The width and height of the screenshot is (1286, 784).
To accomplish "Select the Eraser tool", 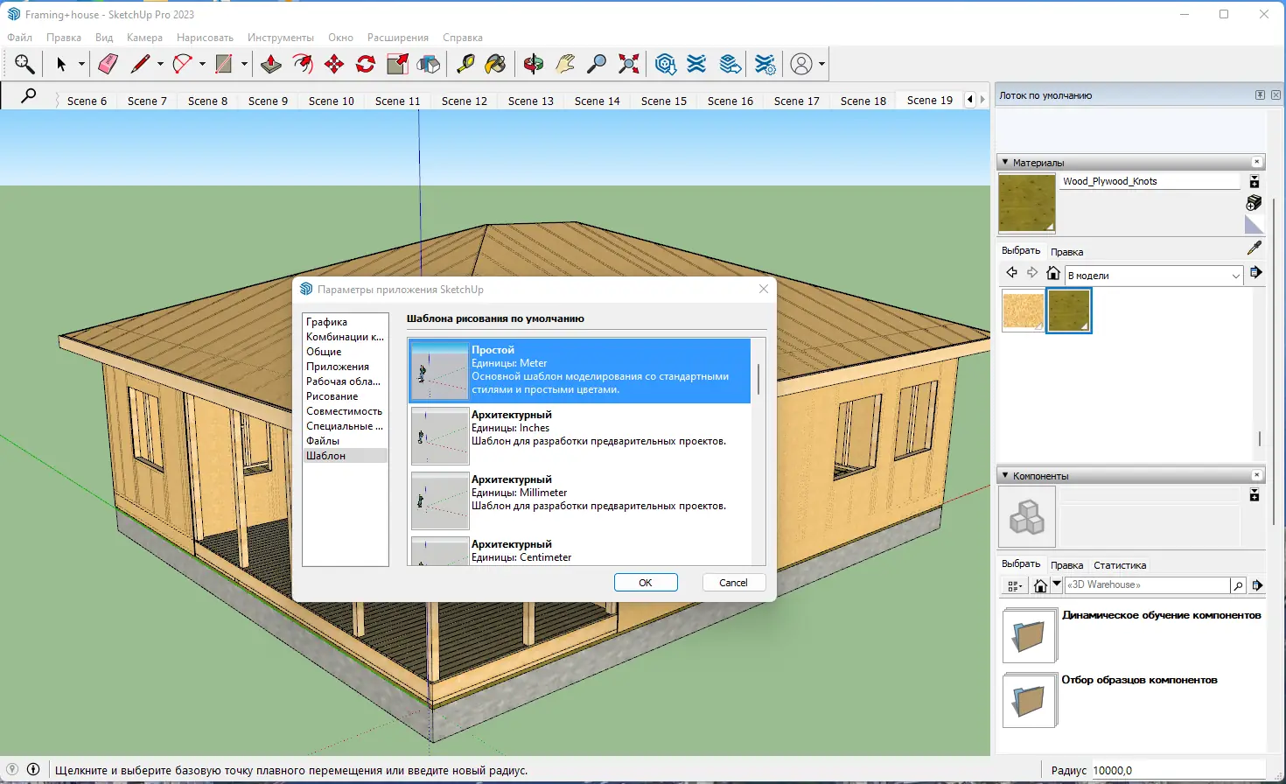I will 108,64.
